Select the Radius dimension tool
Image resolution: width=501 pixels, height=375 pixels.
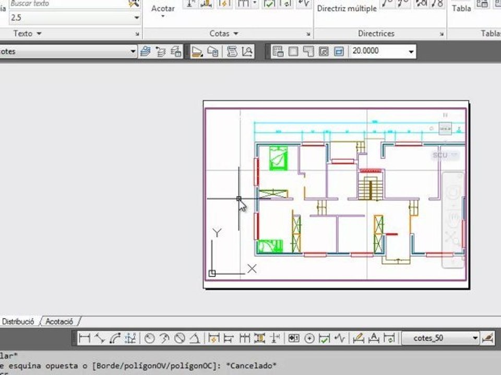[149, 338]
